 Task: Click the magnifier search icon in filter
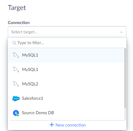[14, 43]
